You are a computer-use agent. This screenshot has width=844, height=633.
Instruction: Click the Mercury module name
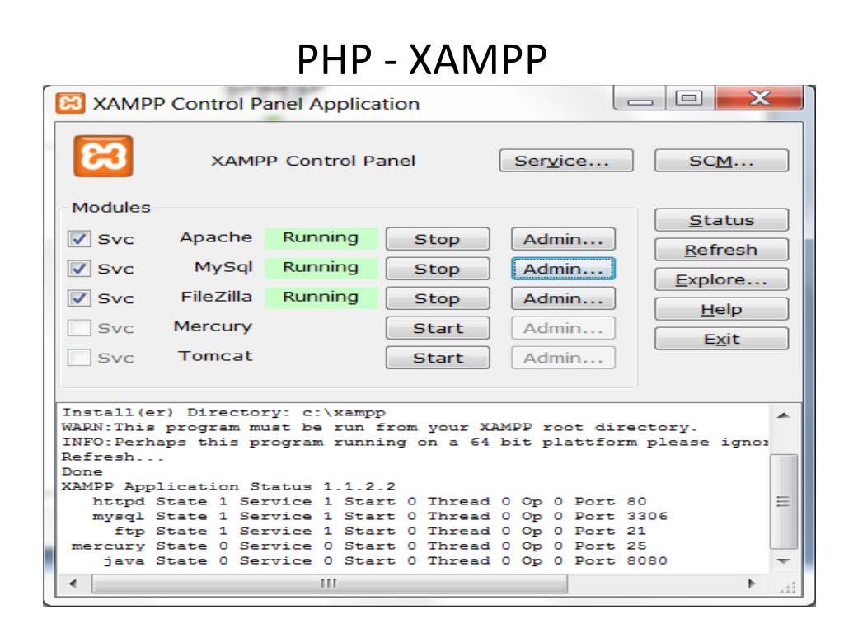[213, 326]
